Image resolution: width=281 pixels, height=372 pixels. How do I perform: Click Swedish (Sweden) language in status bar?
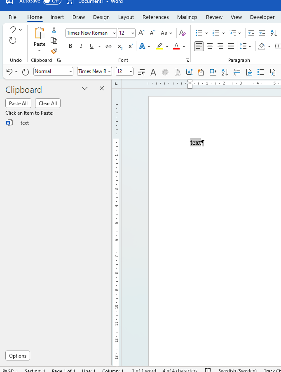[x=237, y=370]
